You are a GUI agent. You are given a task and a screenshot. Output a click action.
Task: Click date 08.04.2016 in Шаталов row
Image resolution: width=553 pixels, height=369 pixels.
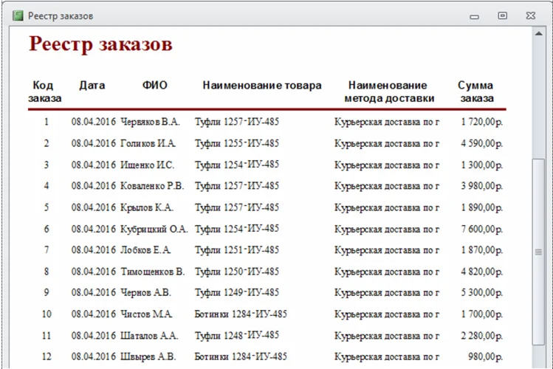coord(94,335)
